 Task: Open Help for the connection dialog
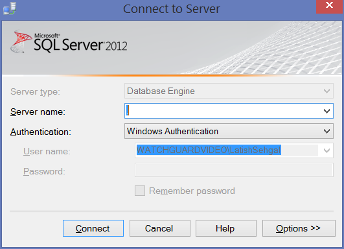226,228
